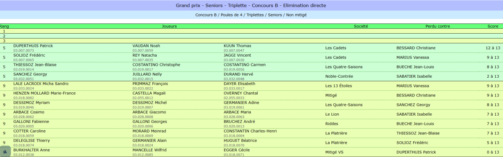Click Les Cadets club in SOLIOZ Frédéric's row
Image resolution: width=503 pixels, height=157 pixels.
tap(336, 57)
